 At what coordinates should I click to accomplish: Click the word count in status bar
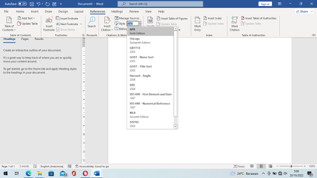click(24, 166)
